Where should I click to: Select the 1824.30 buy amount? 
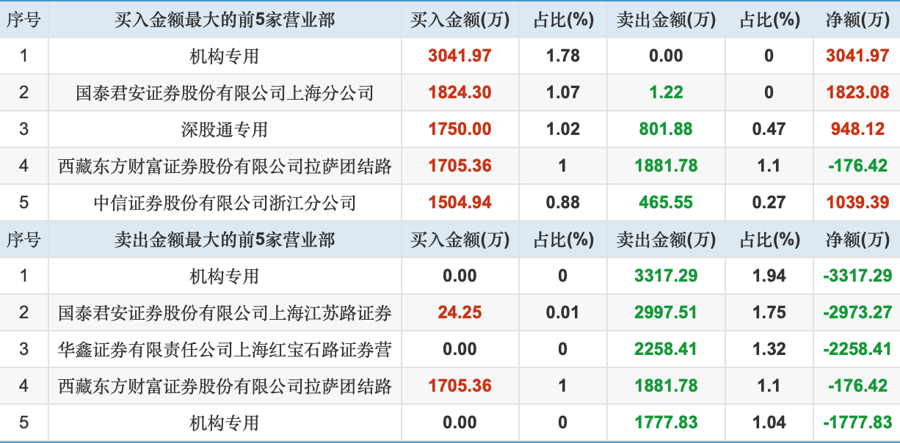pyautogui.click(x=460, y=92)
